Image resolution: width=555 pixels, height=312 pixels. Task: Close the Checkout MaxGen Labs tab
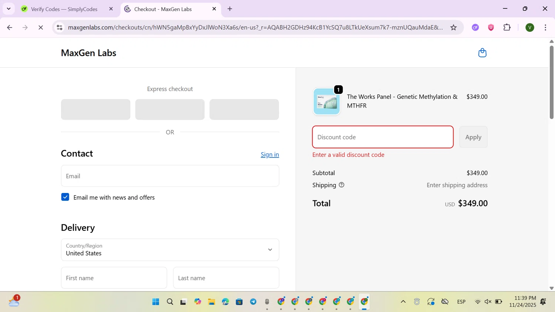(214, 9)
